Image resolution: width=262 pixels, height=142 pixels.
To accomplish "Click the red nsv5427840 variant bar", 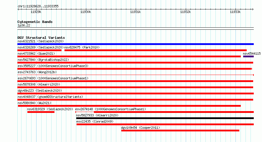I will coord(135,63).
